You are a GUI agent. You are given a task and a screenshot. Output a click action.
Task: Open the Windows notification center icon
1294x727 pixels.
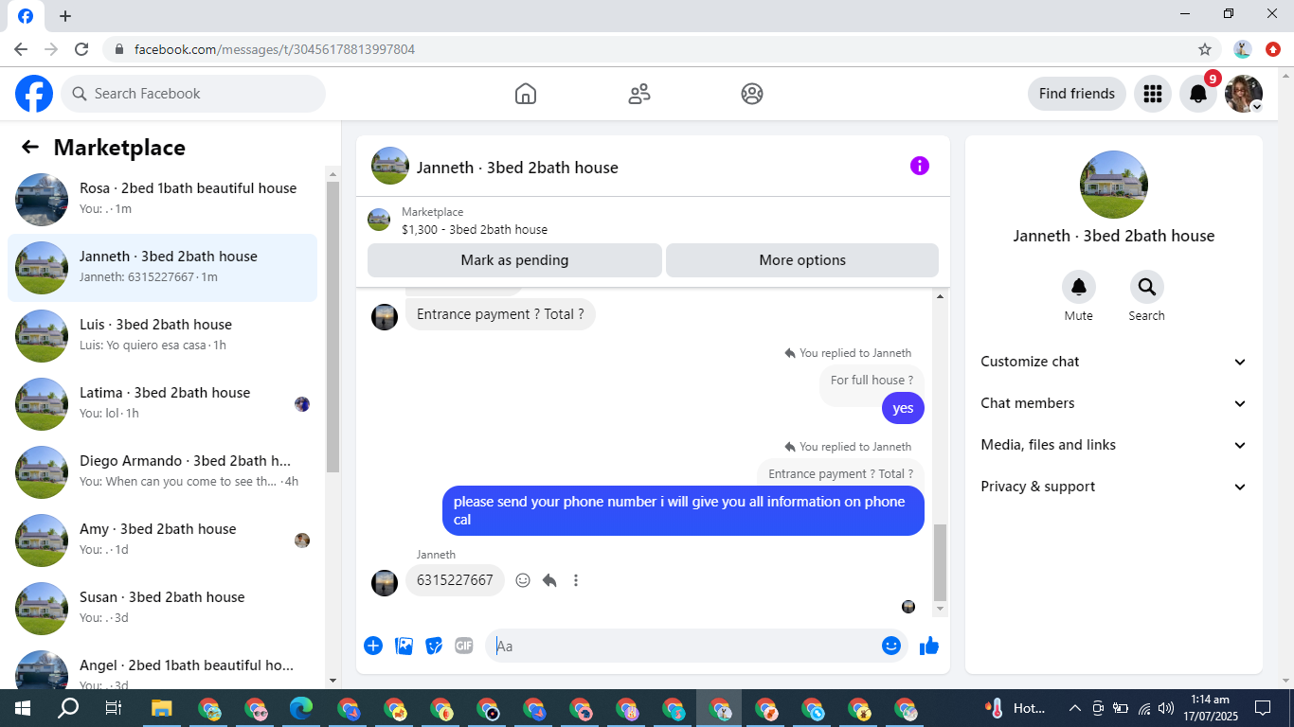(1263, 708)
